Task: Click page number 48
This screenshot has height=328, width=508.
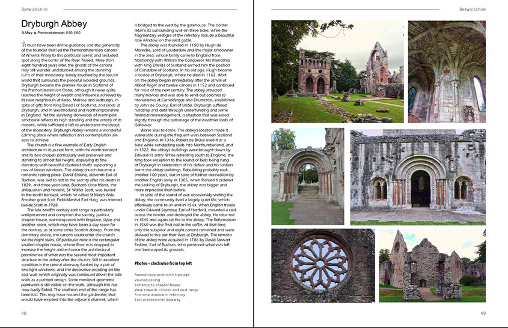Action: 24,313
